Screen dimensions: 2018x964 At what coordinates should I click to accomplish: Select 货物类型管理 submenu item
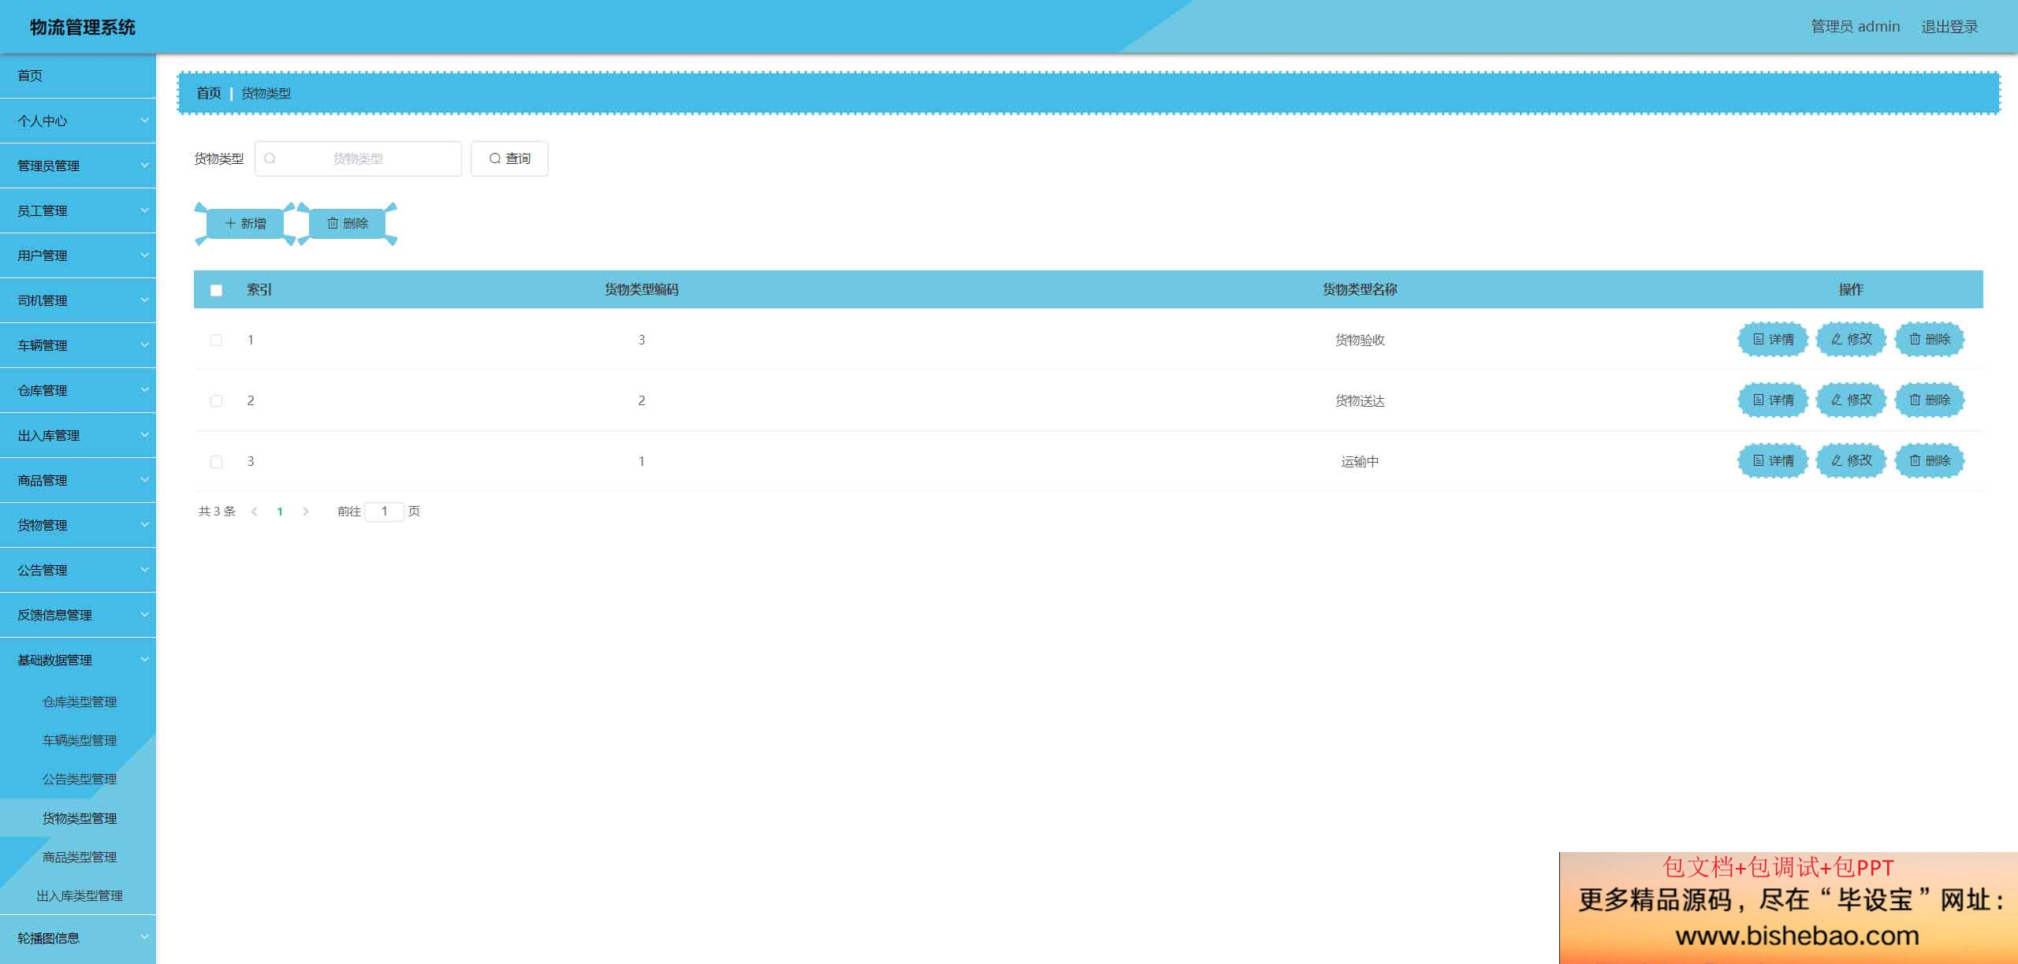[78, 818]
